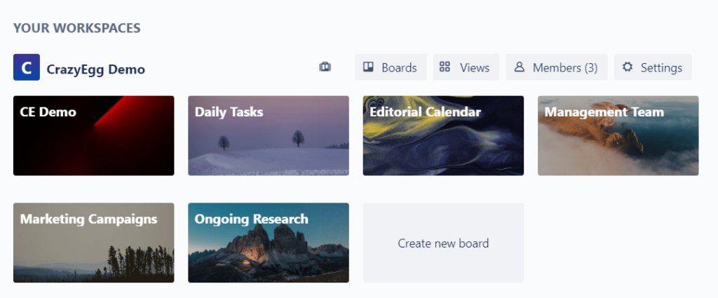
Task: Click the Ongoing Research title text
Action: [x=251, y=219]
